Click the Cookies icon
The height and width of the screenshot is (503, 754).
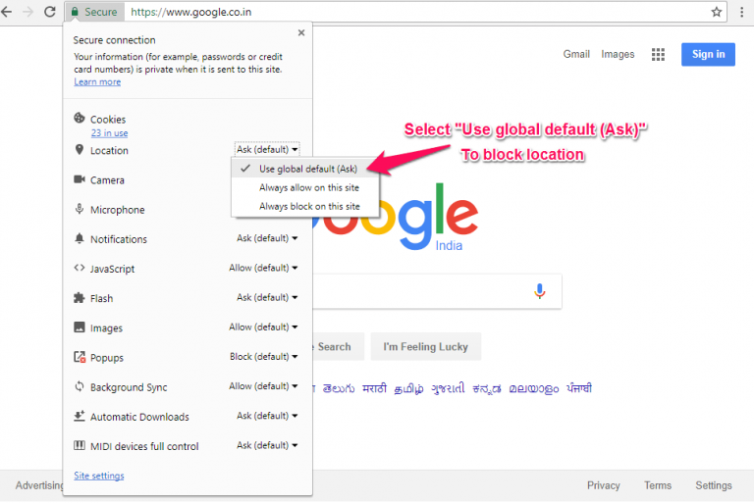tap(80, 118)
